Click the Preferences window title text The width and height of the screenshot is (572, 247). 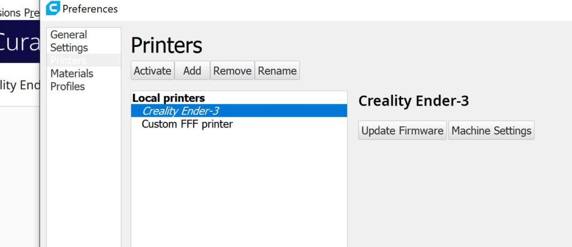90,9
